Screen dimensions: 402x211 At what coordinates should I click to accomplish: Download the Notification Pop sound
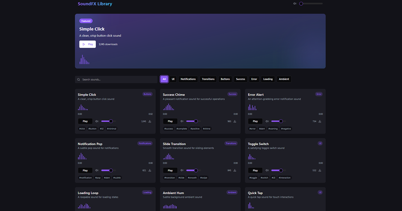(150, 170)
